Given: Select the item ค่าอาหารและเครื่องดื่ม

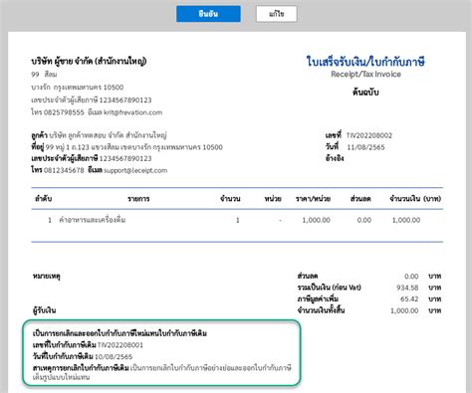Looking at the screenshot, I should [x=93, y=220].
